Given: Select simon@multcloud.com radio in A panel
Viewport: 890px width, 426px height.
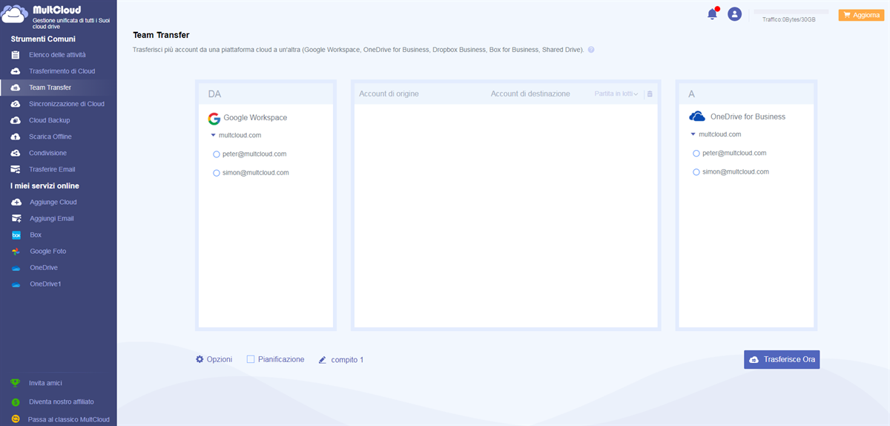Looking at the screenshot, I should [696, 172].
